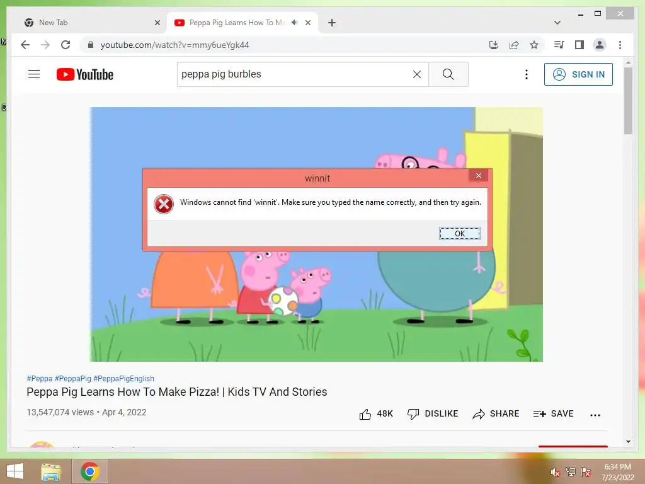Click the network tray icon
The height and width of the screenshot is (484, 645).
(571, 471)
